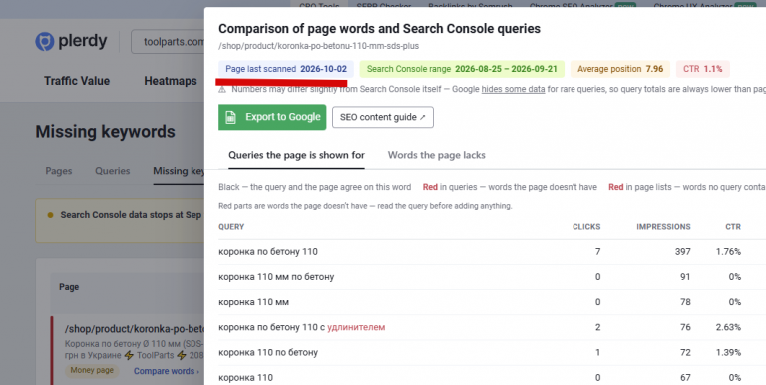Click the Search Console range badge
Image resolution: width=766 pixels, height=385 pixels.
pyautogui.click(x=462, y=69)
